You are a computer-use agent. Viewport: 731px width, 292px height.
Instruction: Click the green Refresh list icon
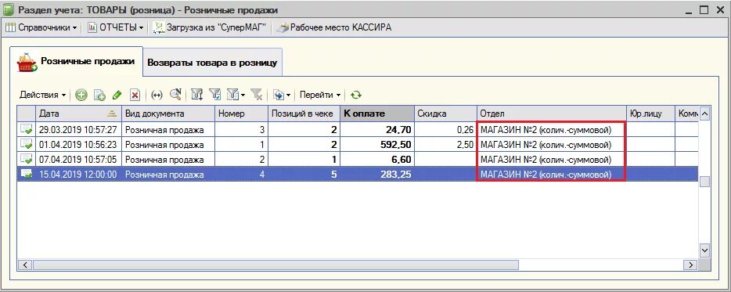point(356,96)
